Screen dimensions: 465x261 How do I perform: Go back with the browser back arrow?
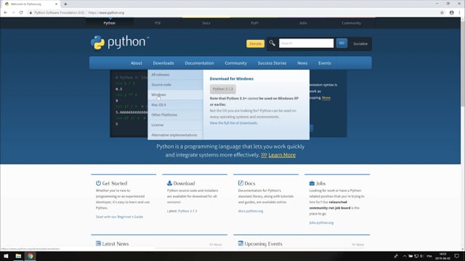pos(5,13)
